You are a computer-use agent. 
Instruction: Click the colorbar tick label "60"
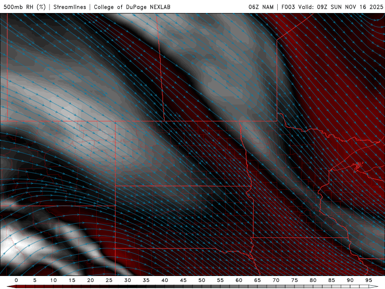(x=239, y=280)
